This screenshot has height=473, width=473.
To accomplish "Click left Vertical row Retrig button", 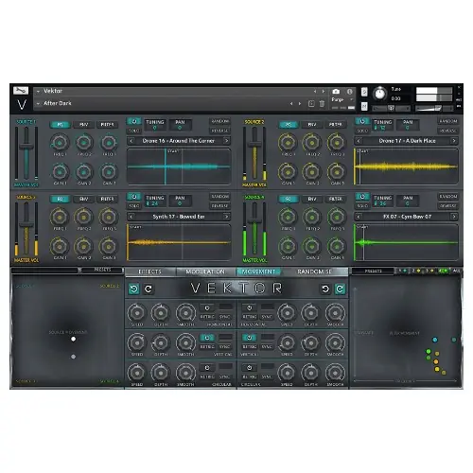I will coord(207,347).
